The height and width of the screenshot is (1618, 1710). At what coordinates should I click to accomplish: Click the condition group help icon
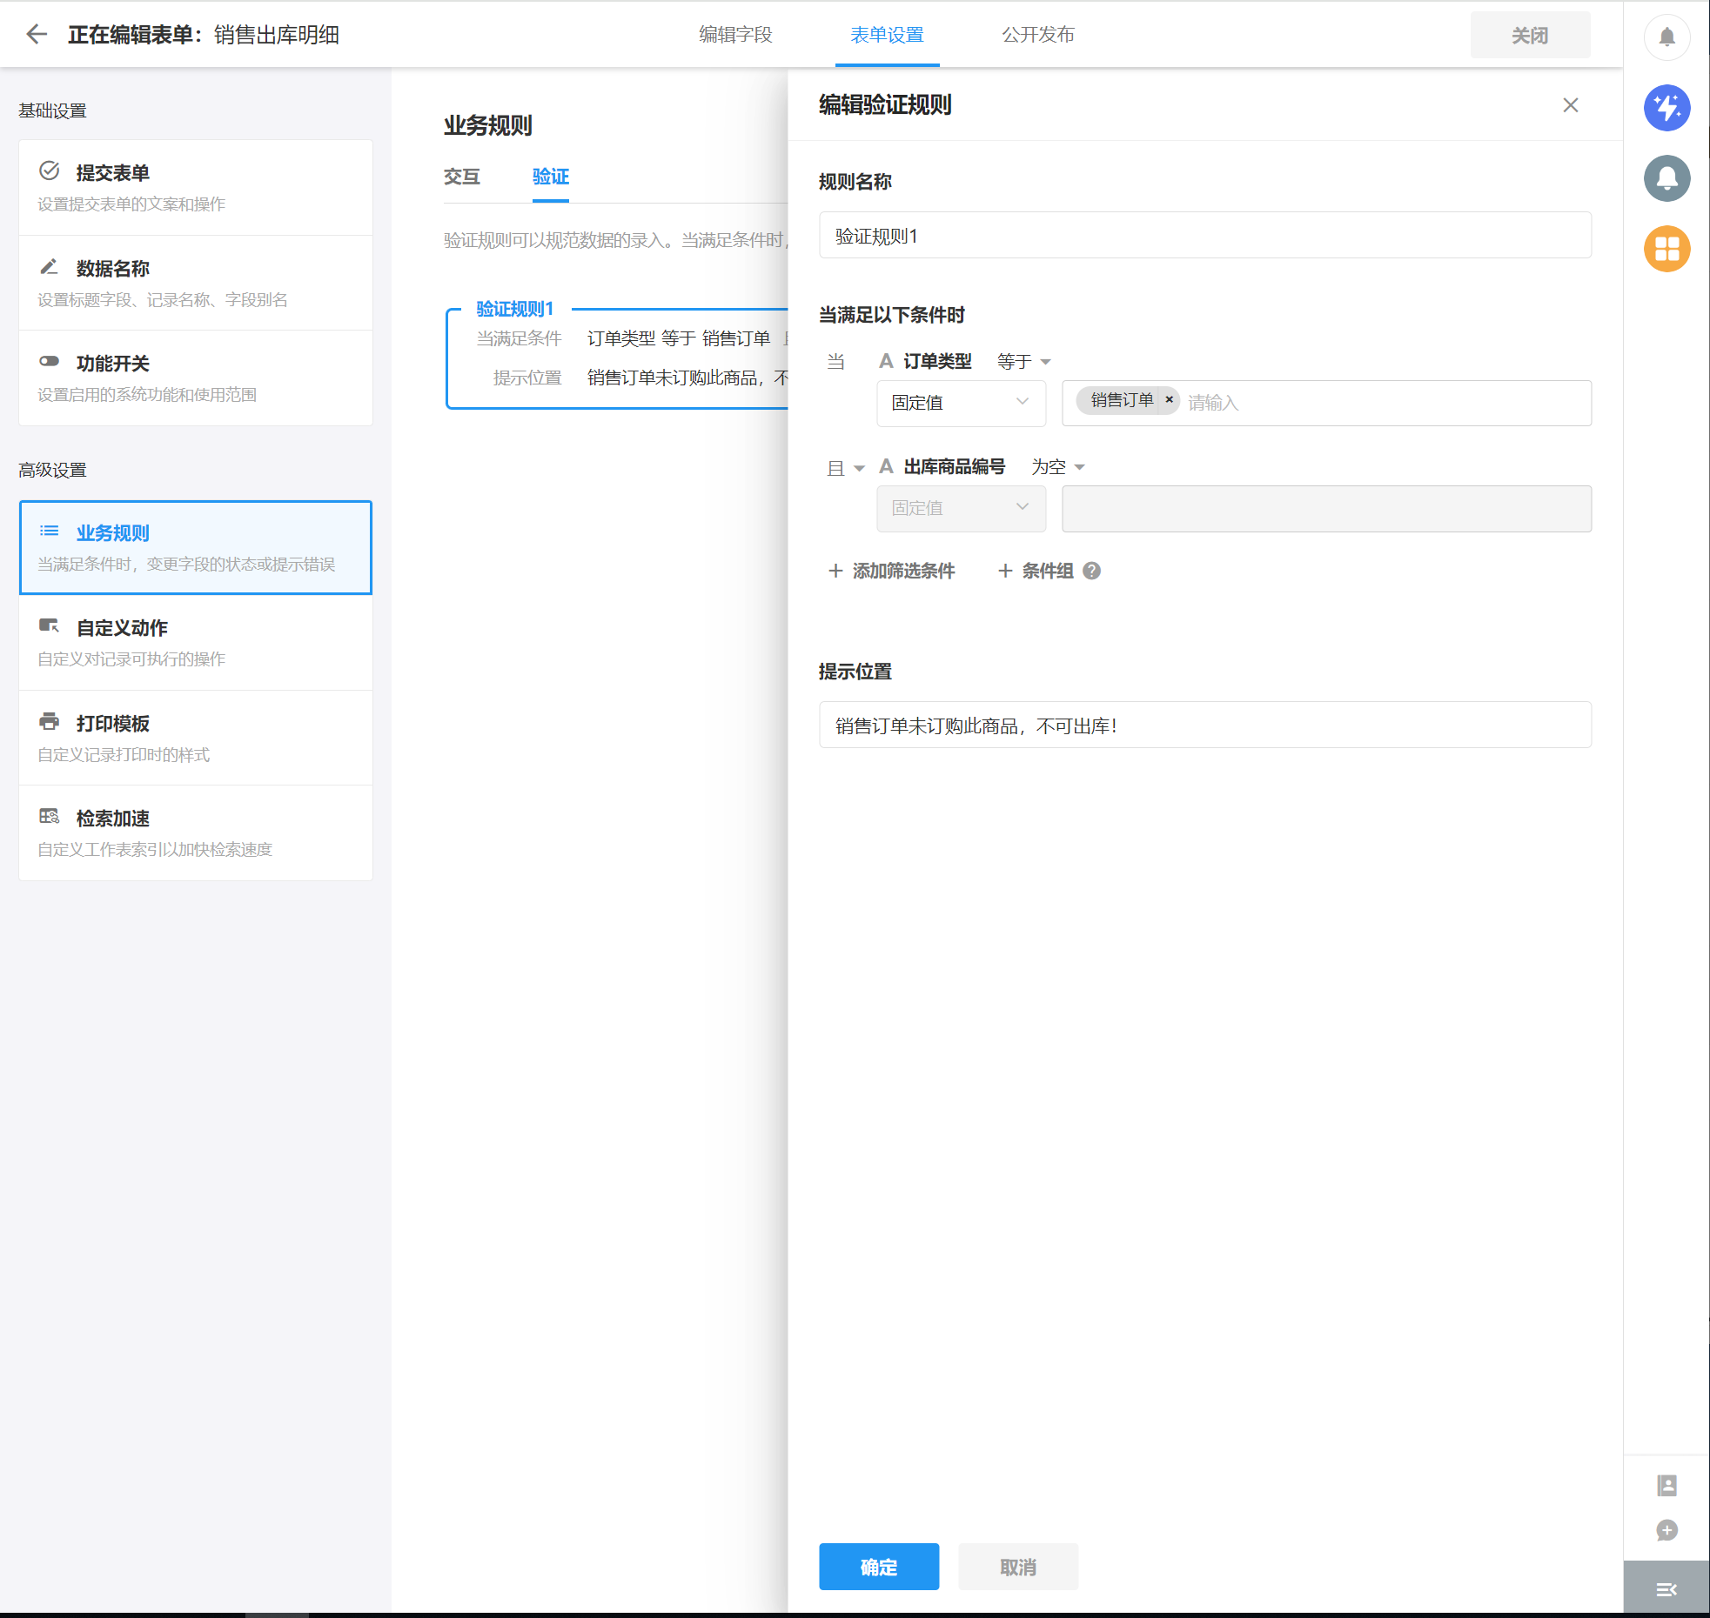click(1091, 571)
